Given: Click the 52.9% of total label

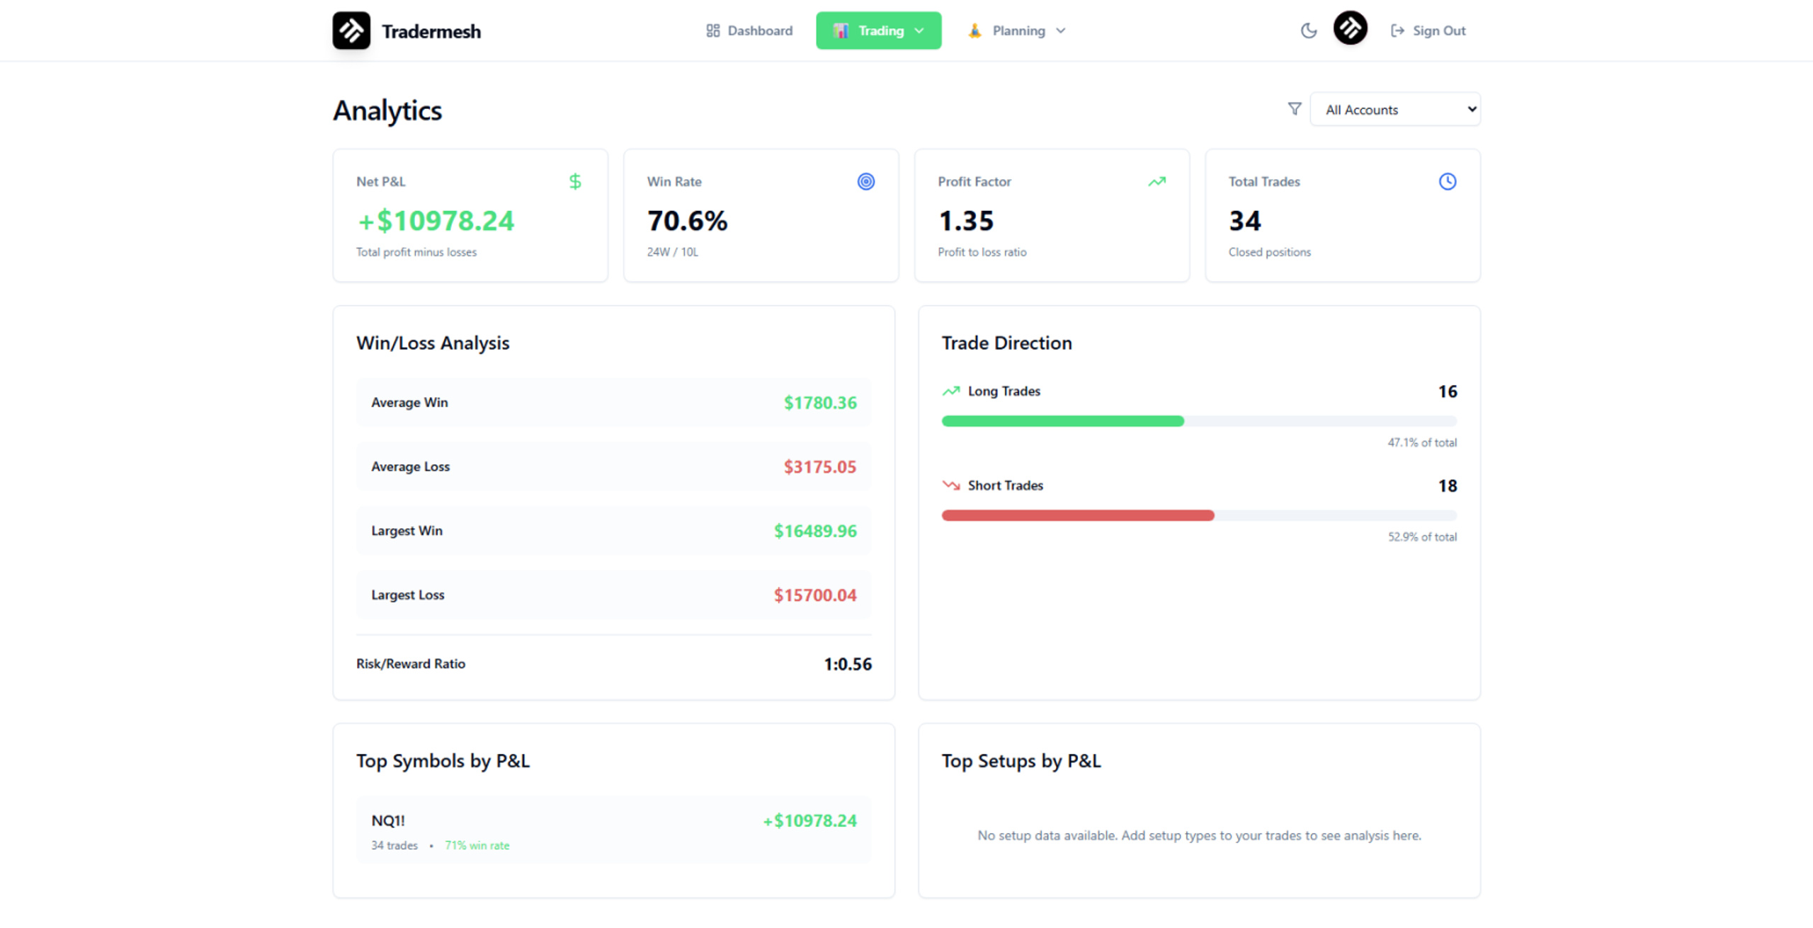Looking at the screenshot, I should point(1421,537).
